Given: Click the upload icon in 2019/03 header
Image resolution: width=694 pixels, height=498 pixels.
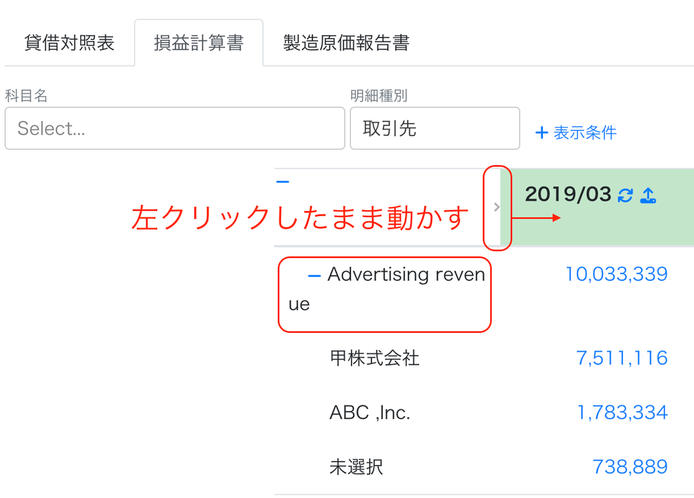Looking at the screenshot, I should point(648,195).
